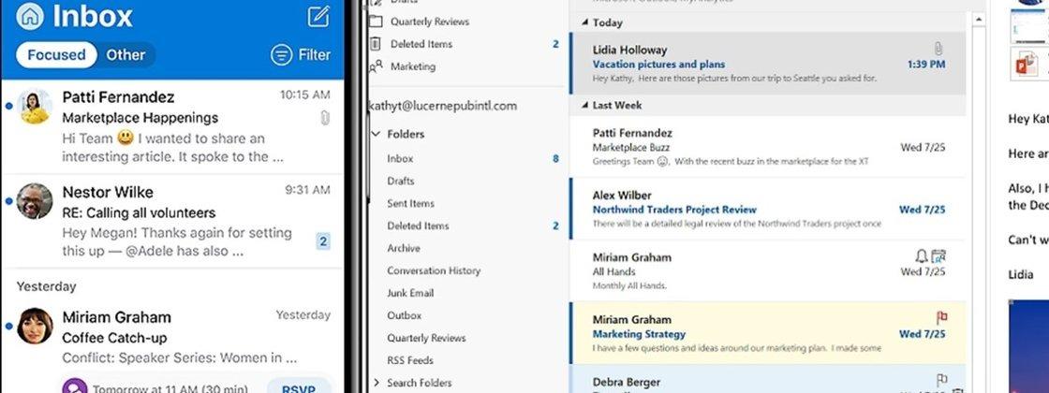Open Northwind Traders Project Review email
This screenshot has width=1049, height=393.
click(x=767, y=209)
